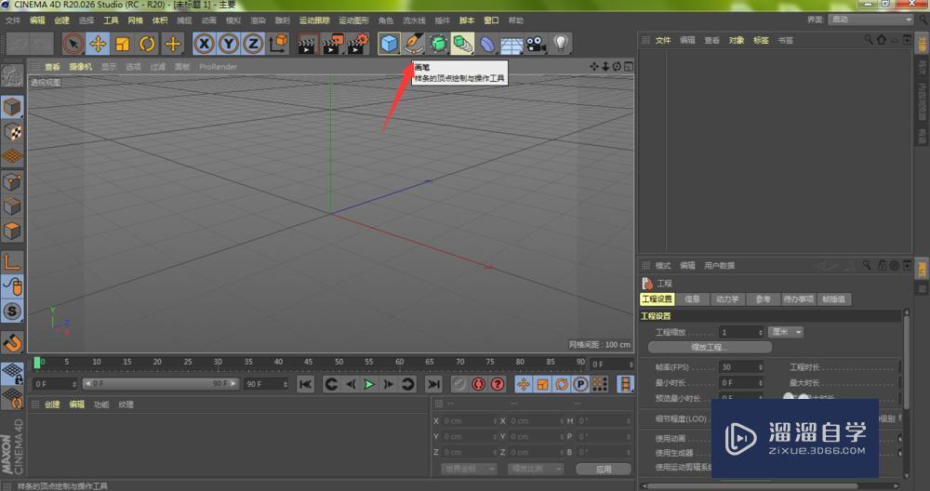Toggle the X axis lock

204,44
